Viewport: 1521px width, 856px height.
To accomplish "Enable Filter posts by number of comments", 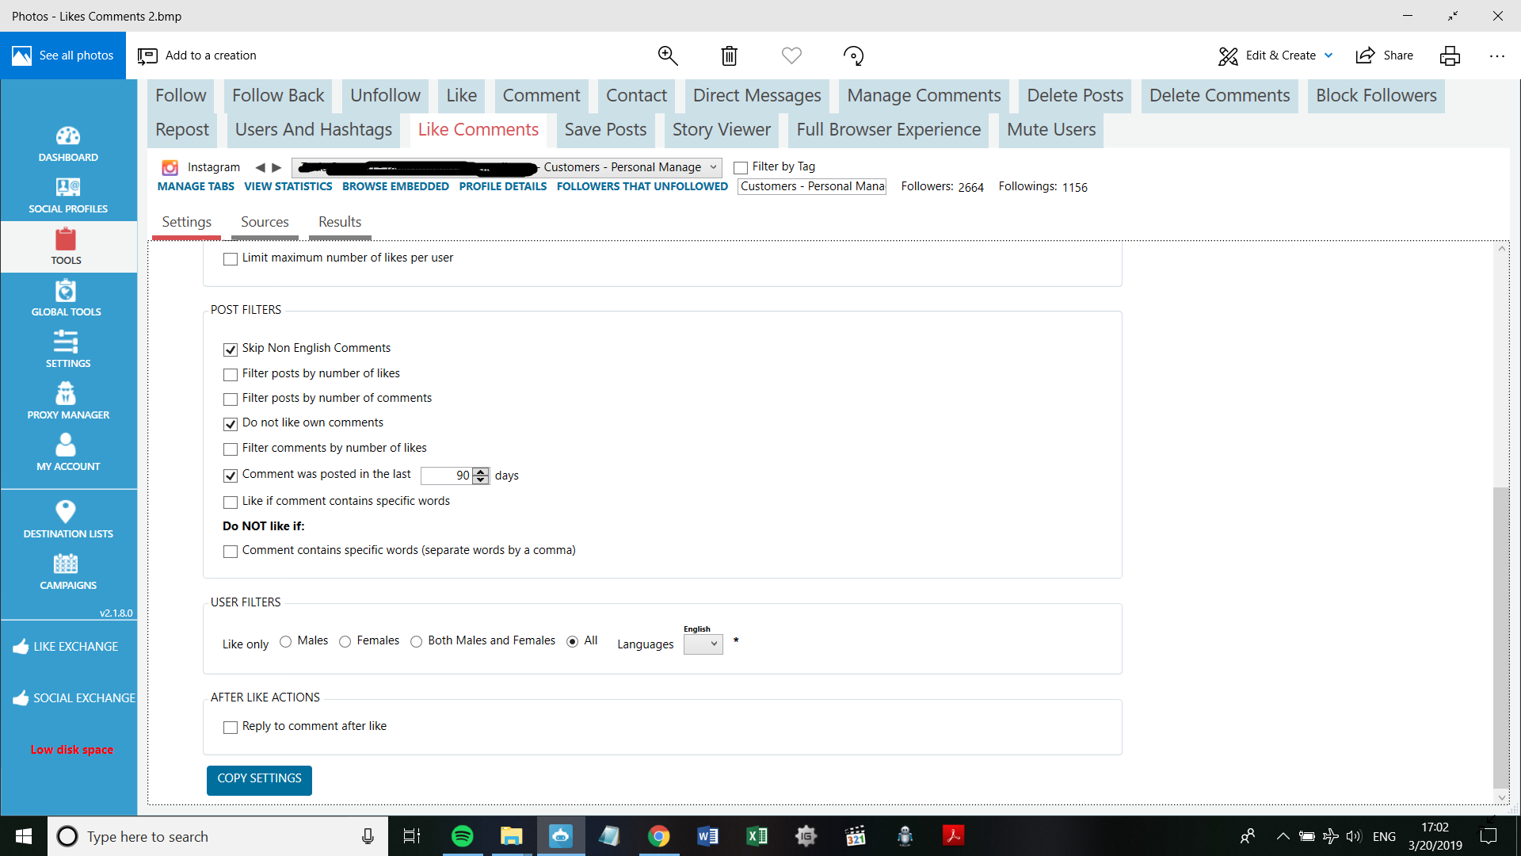I will point(231,399).
